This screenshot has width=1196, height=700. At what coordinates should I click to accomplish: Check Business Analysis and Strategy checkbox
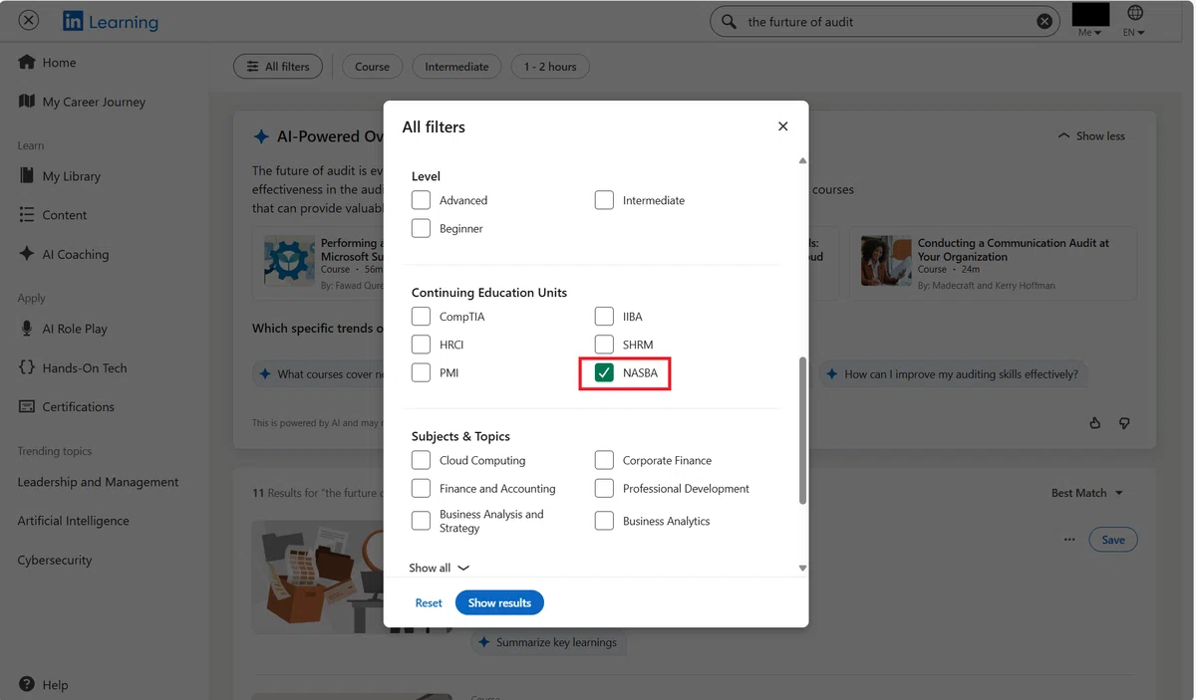point(421,521)
